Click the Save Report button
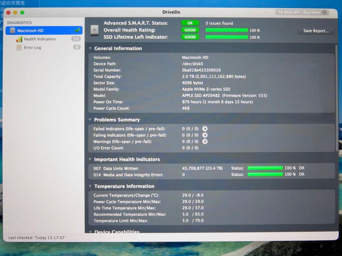This screenshot has width=342, height=256. (x=315, y=31)
